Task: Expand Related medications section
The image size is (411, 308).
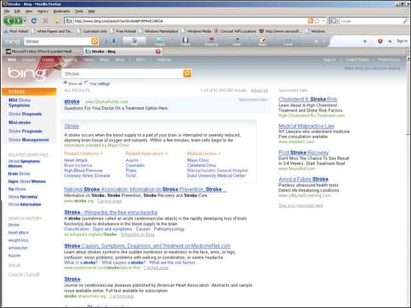Action: (146, 153)
